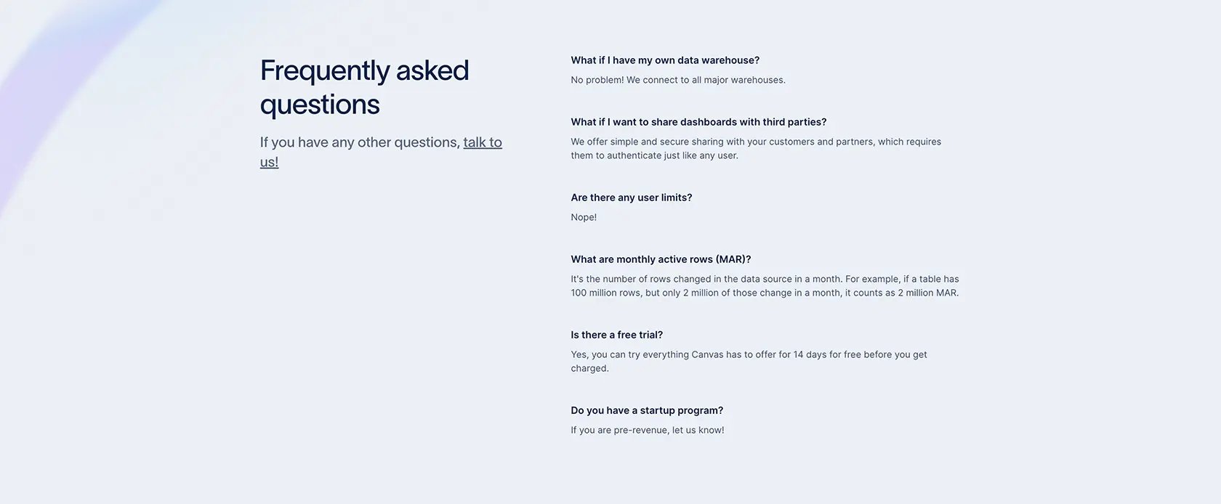The width and height of the screenshot is (1221, 504).
Task: Click the answer explaining rows changed in a month
Action: coord(765,285)
